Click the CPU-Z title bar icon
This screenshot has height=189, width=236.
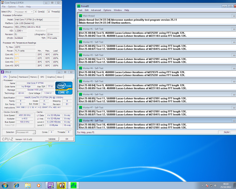pos(2,72)
